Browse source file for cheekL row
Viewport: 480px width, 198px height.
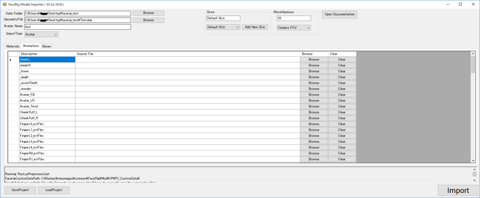[x=314, y=59]
